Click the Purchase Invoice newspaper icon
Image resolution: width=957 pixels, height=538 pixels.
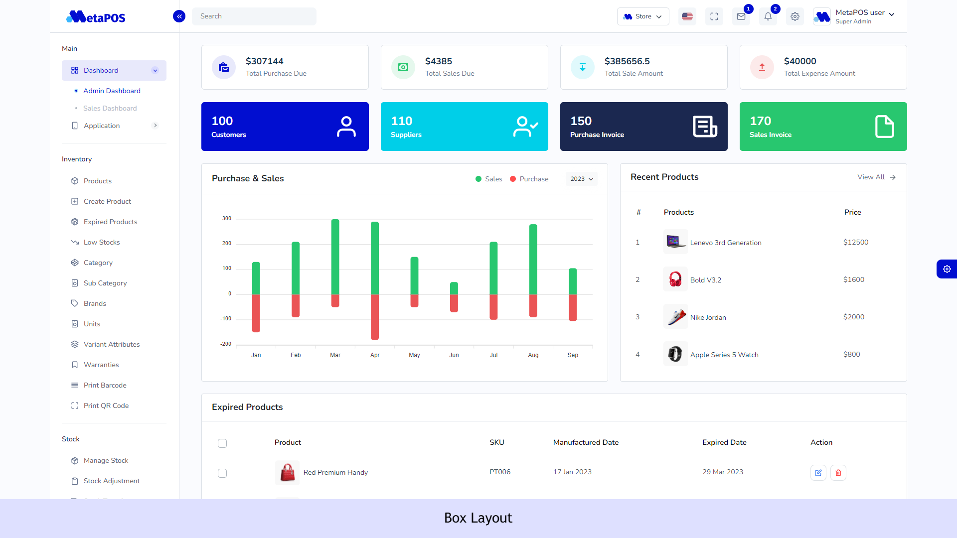coord(705,127)
